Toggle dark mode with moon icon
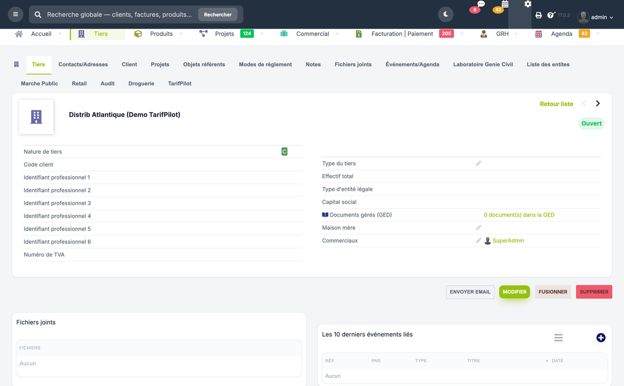The width and height of the screenshot is (624, 386). pos(446,15)
